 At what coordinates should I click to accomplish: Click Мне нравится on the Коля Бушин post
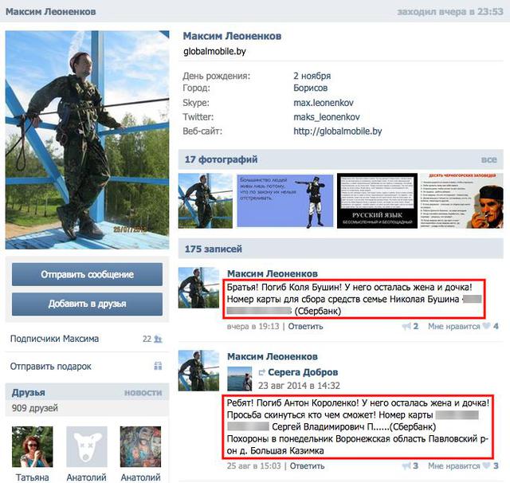click(453, 326)
